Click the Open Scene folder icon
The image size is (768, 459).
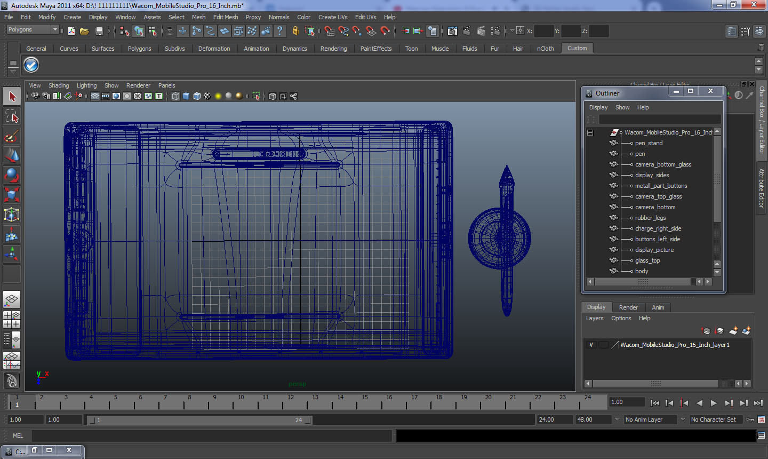coord(84,31)
